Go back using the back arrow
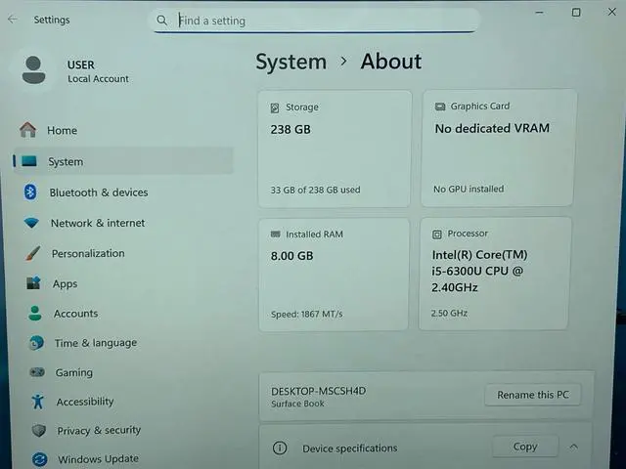 (13, 19)
